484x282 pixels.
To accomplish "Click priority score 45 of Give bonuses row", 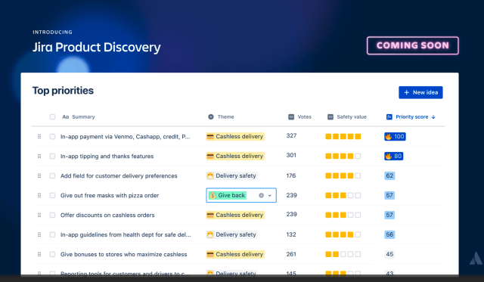I will point(389,254).
